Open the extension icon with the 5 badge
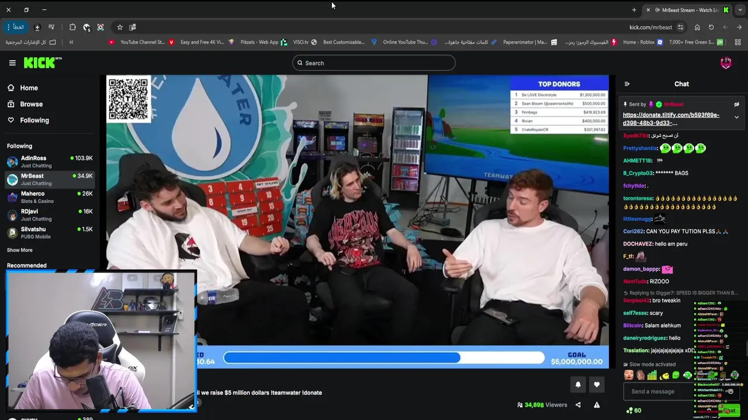This screenshot has width=748, height=420. coord(86,27)
